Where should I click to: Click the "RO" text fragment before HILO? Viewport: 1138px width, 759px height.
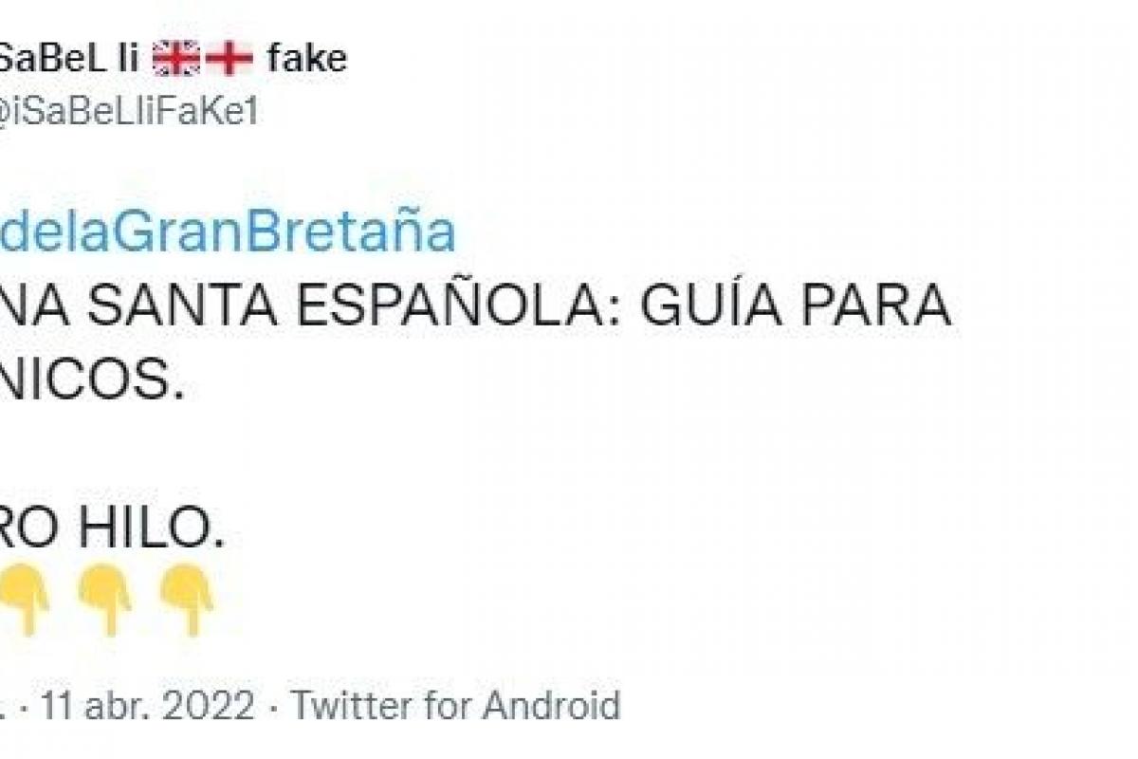tap(28, 531)
